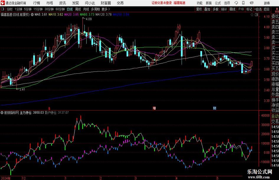Click the 4.09 high price marker
The height and width of the screenshot is (180, 279).
pyautogui.click(x=89, y=19)
